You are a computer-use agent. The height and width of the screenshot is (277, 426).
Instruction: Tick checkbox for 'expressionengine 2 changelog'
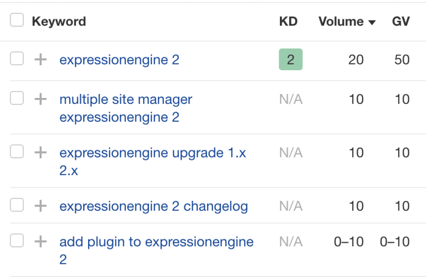[x=17, y=206]
